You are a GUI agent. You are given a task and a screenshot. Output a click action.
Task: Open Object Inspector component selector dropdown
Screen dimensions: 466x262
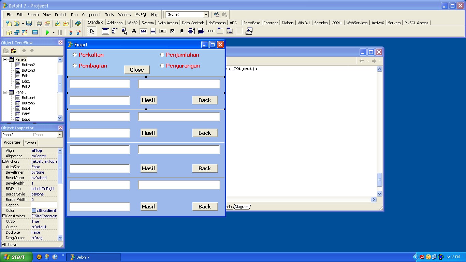tap(60, 135)
